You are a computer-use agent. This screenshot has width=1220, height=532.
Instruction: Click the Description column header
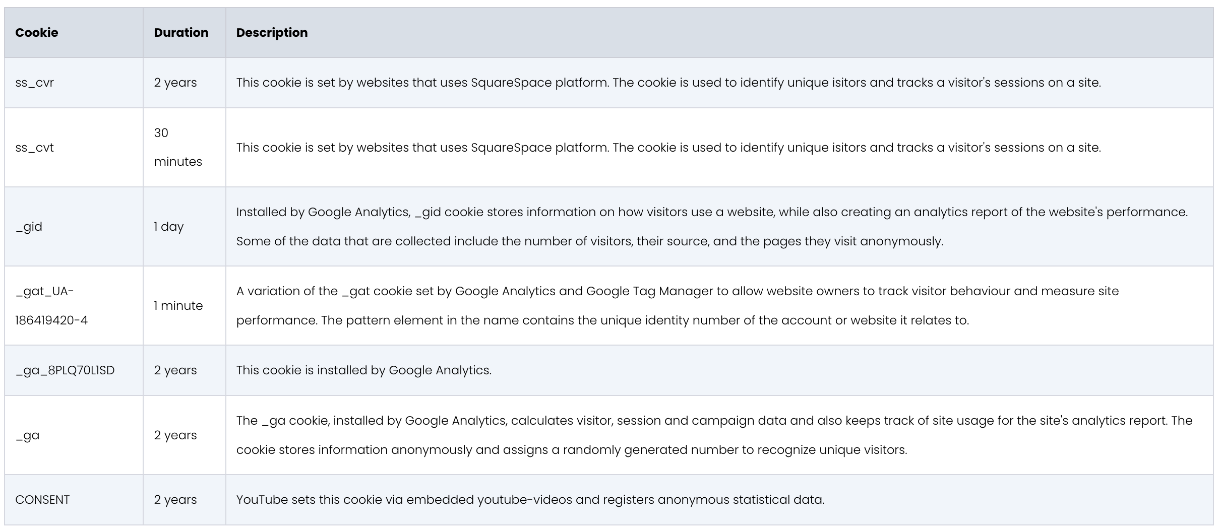point(272,33)
